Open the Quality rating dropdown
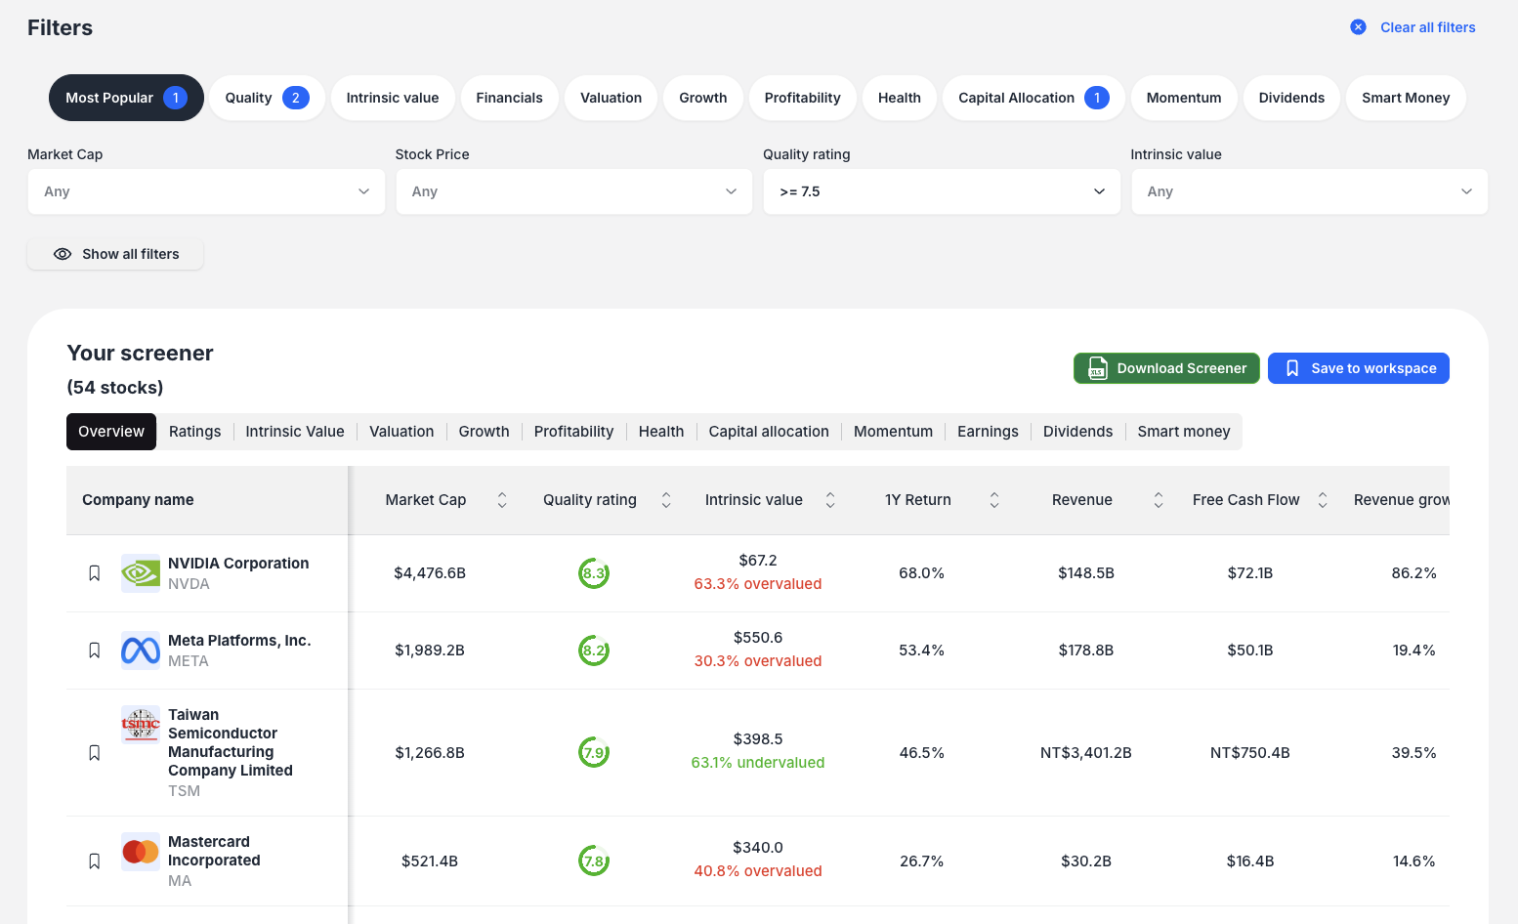The image size is (1518, 924). [942, 191]
